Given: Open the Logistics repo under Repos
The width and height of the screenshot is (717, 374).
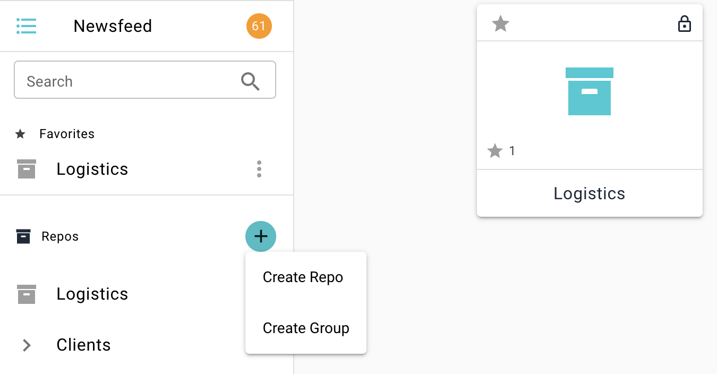Looking at the screenshot, I should pos(92,294).
